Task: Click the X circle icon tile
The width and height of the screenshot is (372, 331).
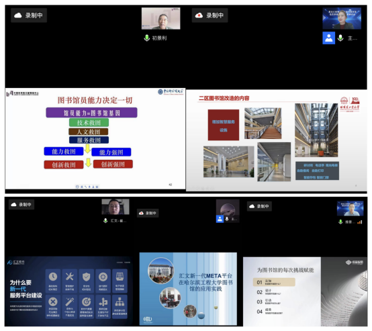Action: click(53, 306)
